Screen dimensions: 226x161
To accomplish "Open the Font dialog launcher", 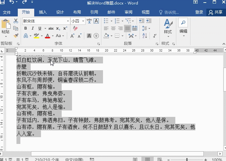I will pos(98,44).
